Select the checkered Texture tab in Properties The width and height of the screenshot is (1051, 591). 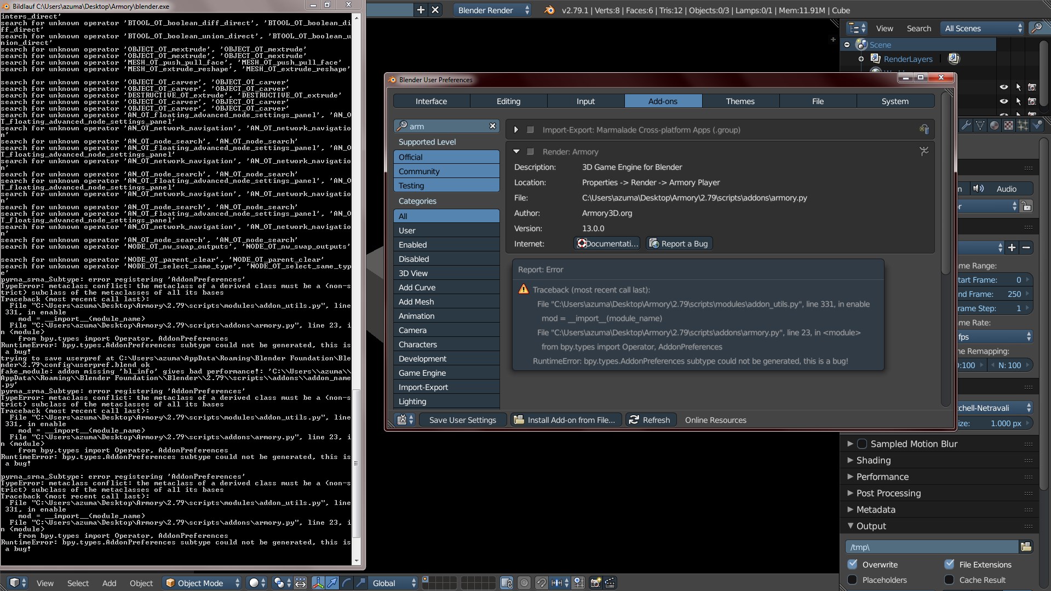[1008, 125]
